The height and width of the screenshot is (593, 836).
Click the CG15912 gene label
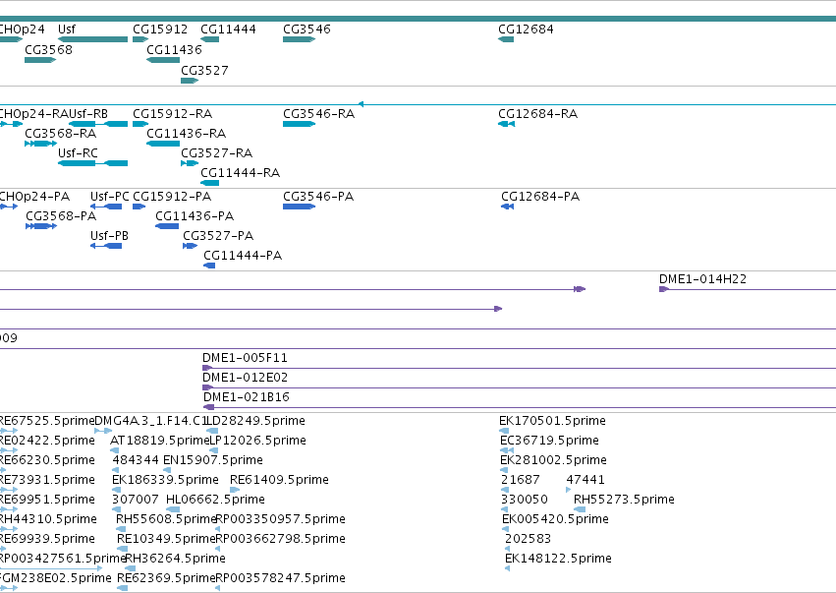click(160, 29)
